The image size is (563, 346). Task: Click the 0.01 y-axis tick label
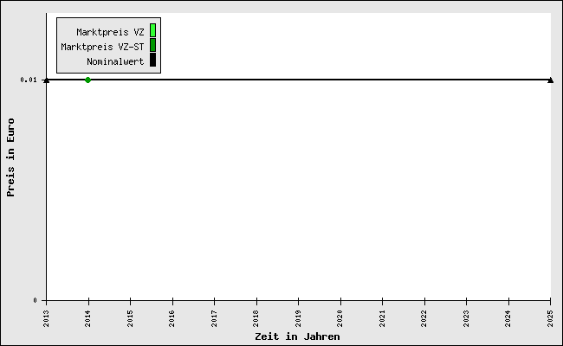[29, 80]
